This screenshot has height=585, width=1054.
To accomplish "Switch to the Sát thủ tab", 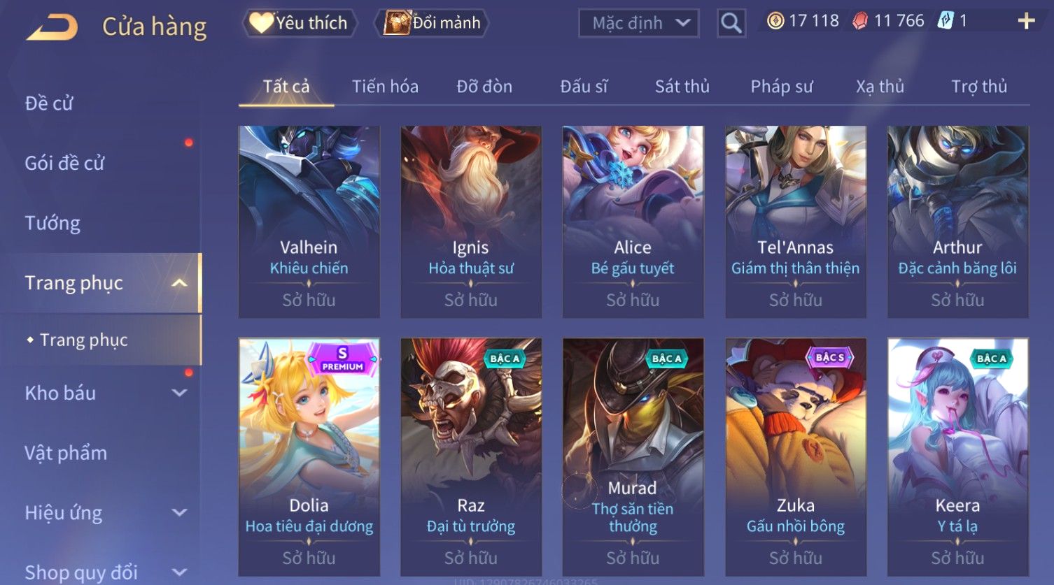I will 682,87.
